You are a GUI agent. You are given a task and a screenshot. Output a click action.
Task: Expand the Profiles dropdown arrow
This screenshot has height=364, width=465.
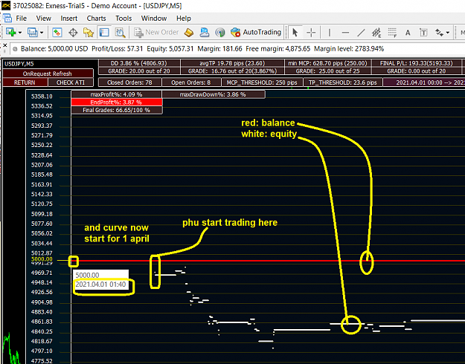click(42, 32)
